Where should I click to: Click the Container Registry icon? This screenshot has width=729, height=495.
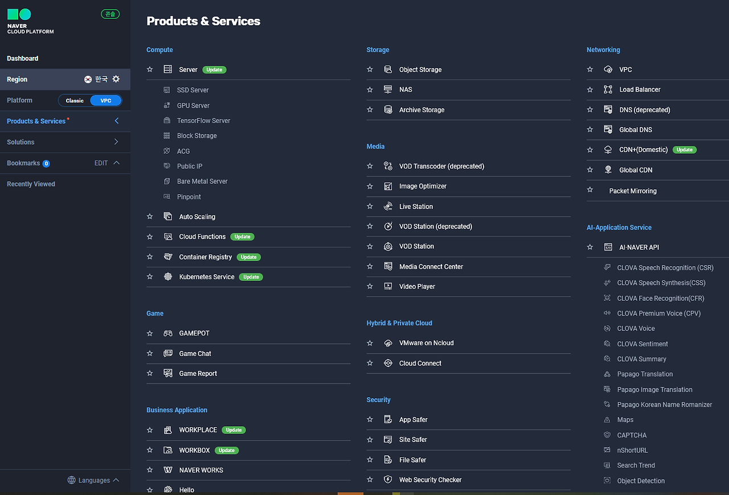coord(168,257)
